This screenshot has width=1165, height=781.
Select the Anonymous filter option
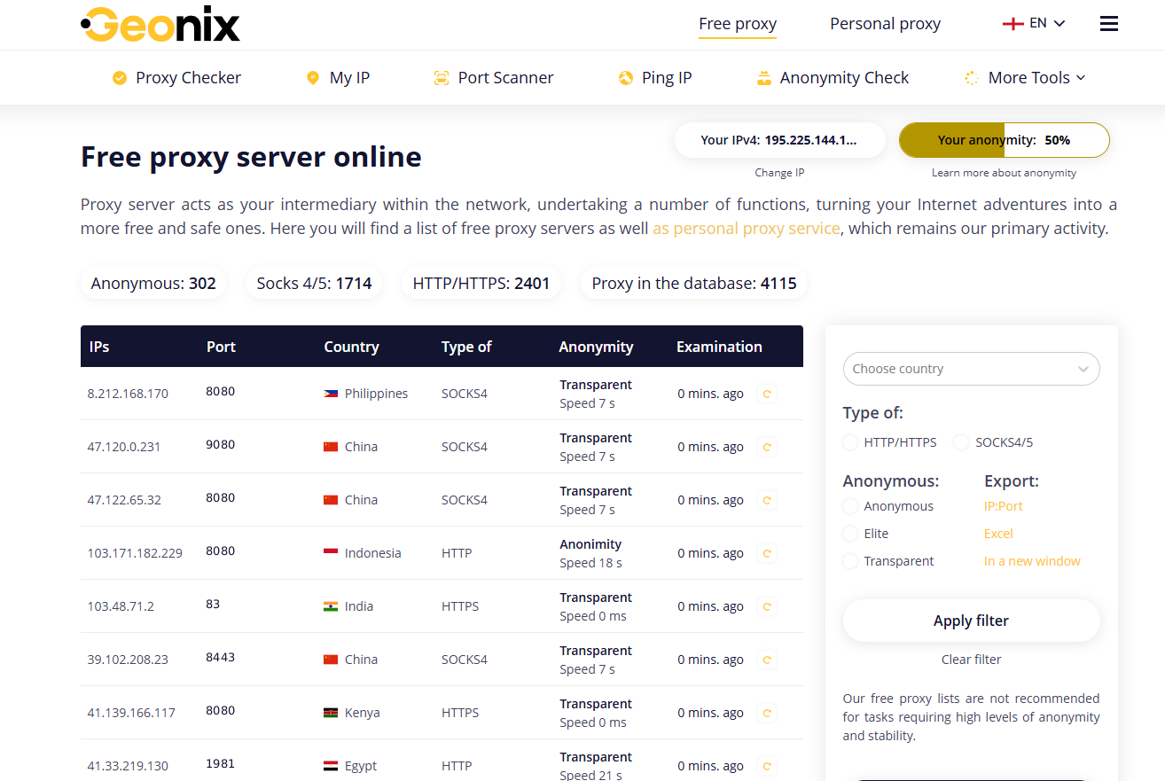850,506
